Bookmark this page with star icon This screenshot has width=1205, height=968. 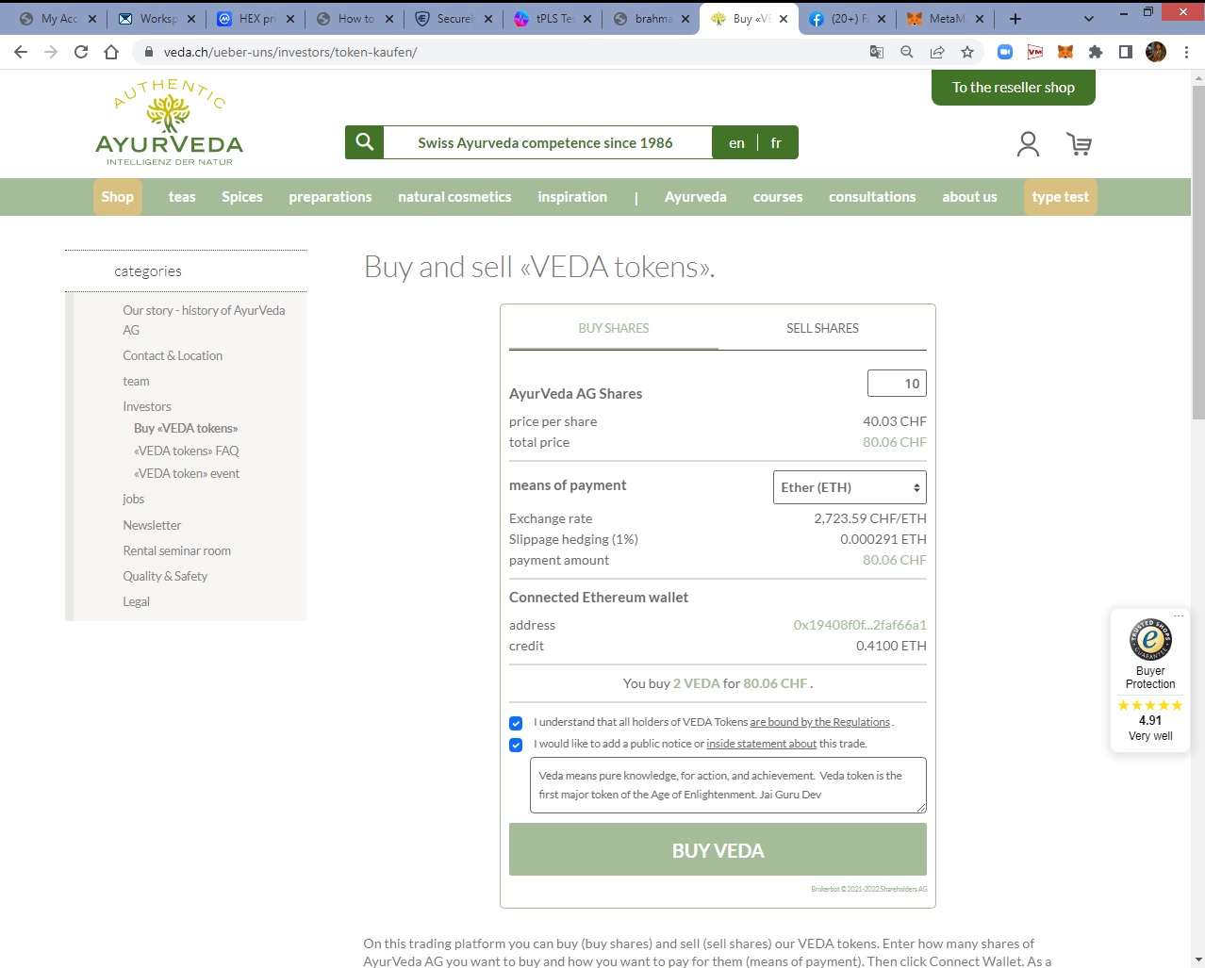click(967, 52)
